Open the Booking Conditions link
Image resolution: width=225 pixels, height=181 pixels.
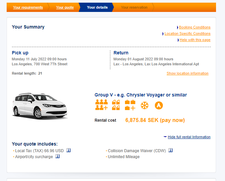click(x=194, y=27)
